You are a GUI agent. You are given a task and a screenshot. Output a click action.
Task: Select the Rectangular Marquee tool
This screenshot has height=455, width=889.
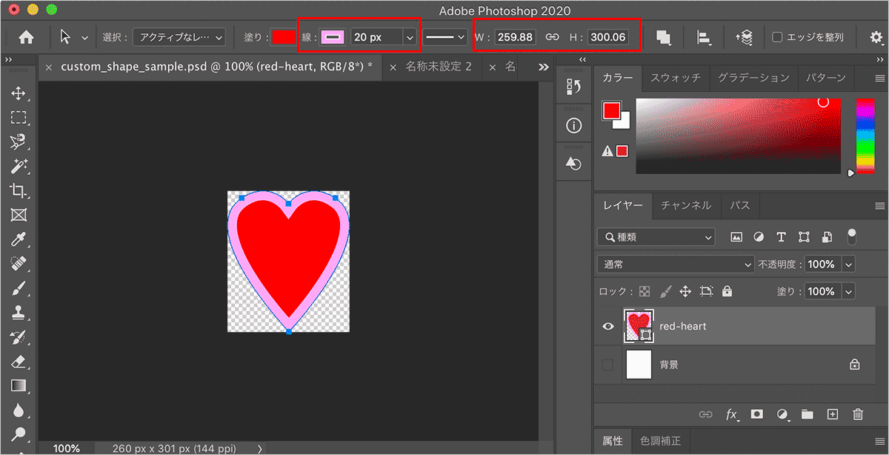pyautogui.click(x=19, y=117)
